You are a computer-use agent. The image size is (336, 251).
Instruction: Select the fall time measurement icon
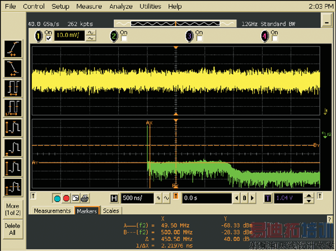pos(13,69)
